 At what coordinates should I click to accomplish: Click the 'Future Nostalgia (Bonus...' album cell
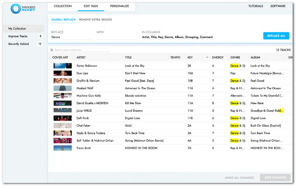point(267,73)
